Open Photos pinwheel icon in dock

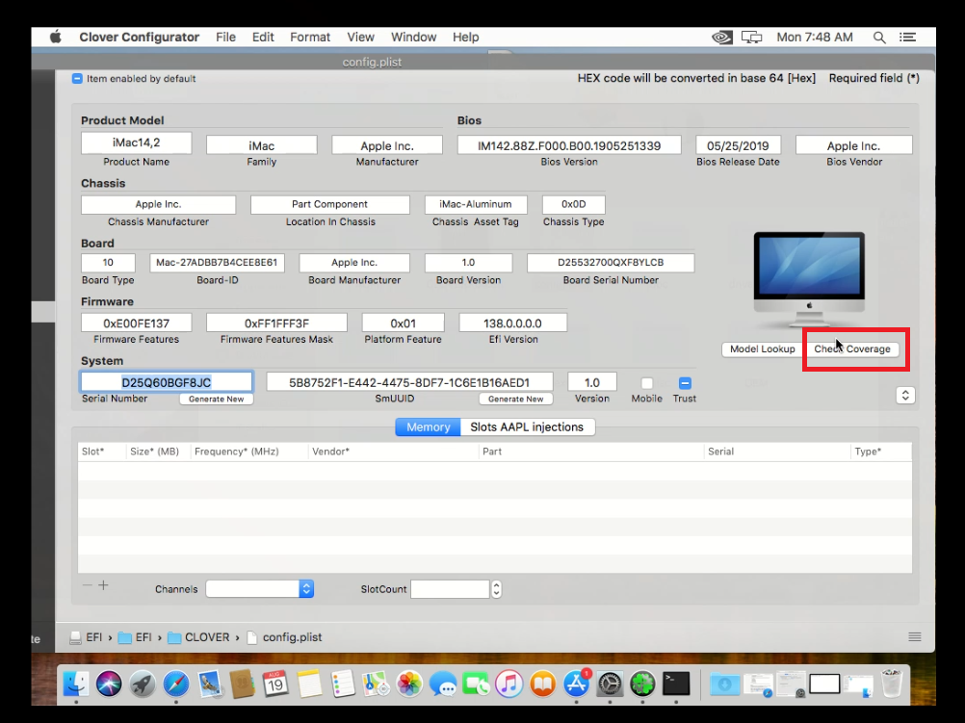tap(409, 684)
